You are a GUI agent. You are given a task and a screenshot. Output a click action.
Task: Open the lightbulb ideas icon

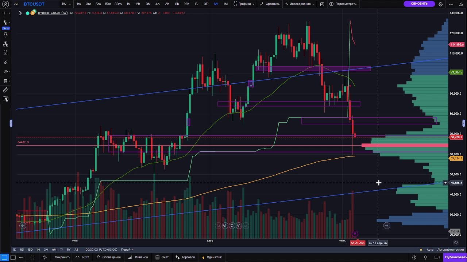coord(425,257)
